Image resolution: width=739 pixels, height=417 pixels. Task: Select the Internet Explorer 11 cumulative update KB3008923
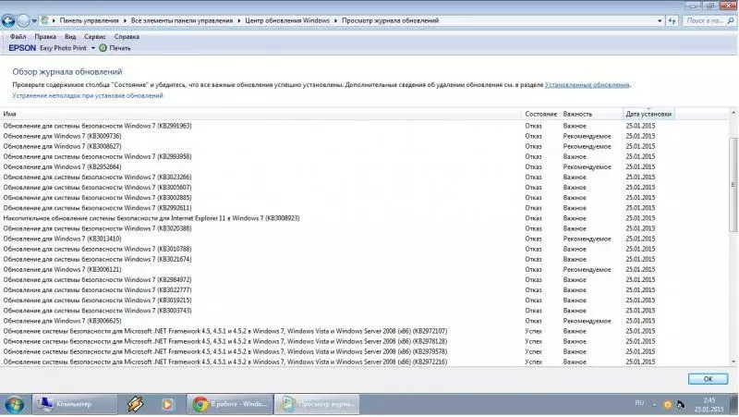point(364,218)
